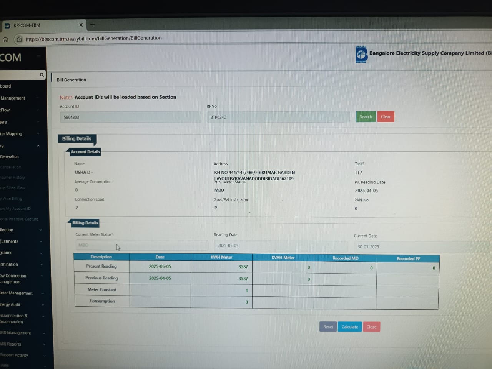This screenshot has height=369, width=492.
Task: Click the Recorded PF column header
Action: click(x=408, y=259)
